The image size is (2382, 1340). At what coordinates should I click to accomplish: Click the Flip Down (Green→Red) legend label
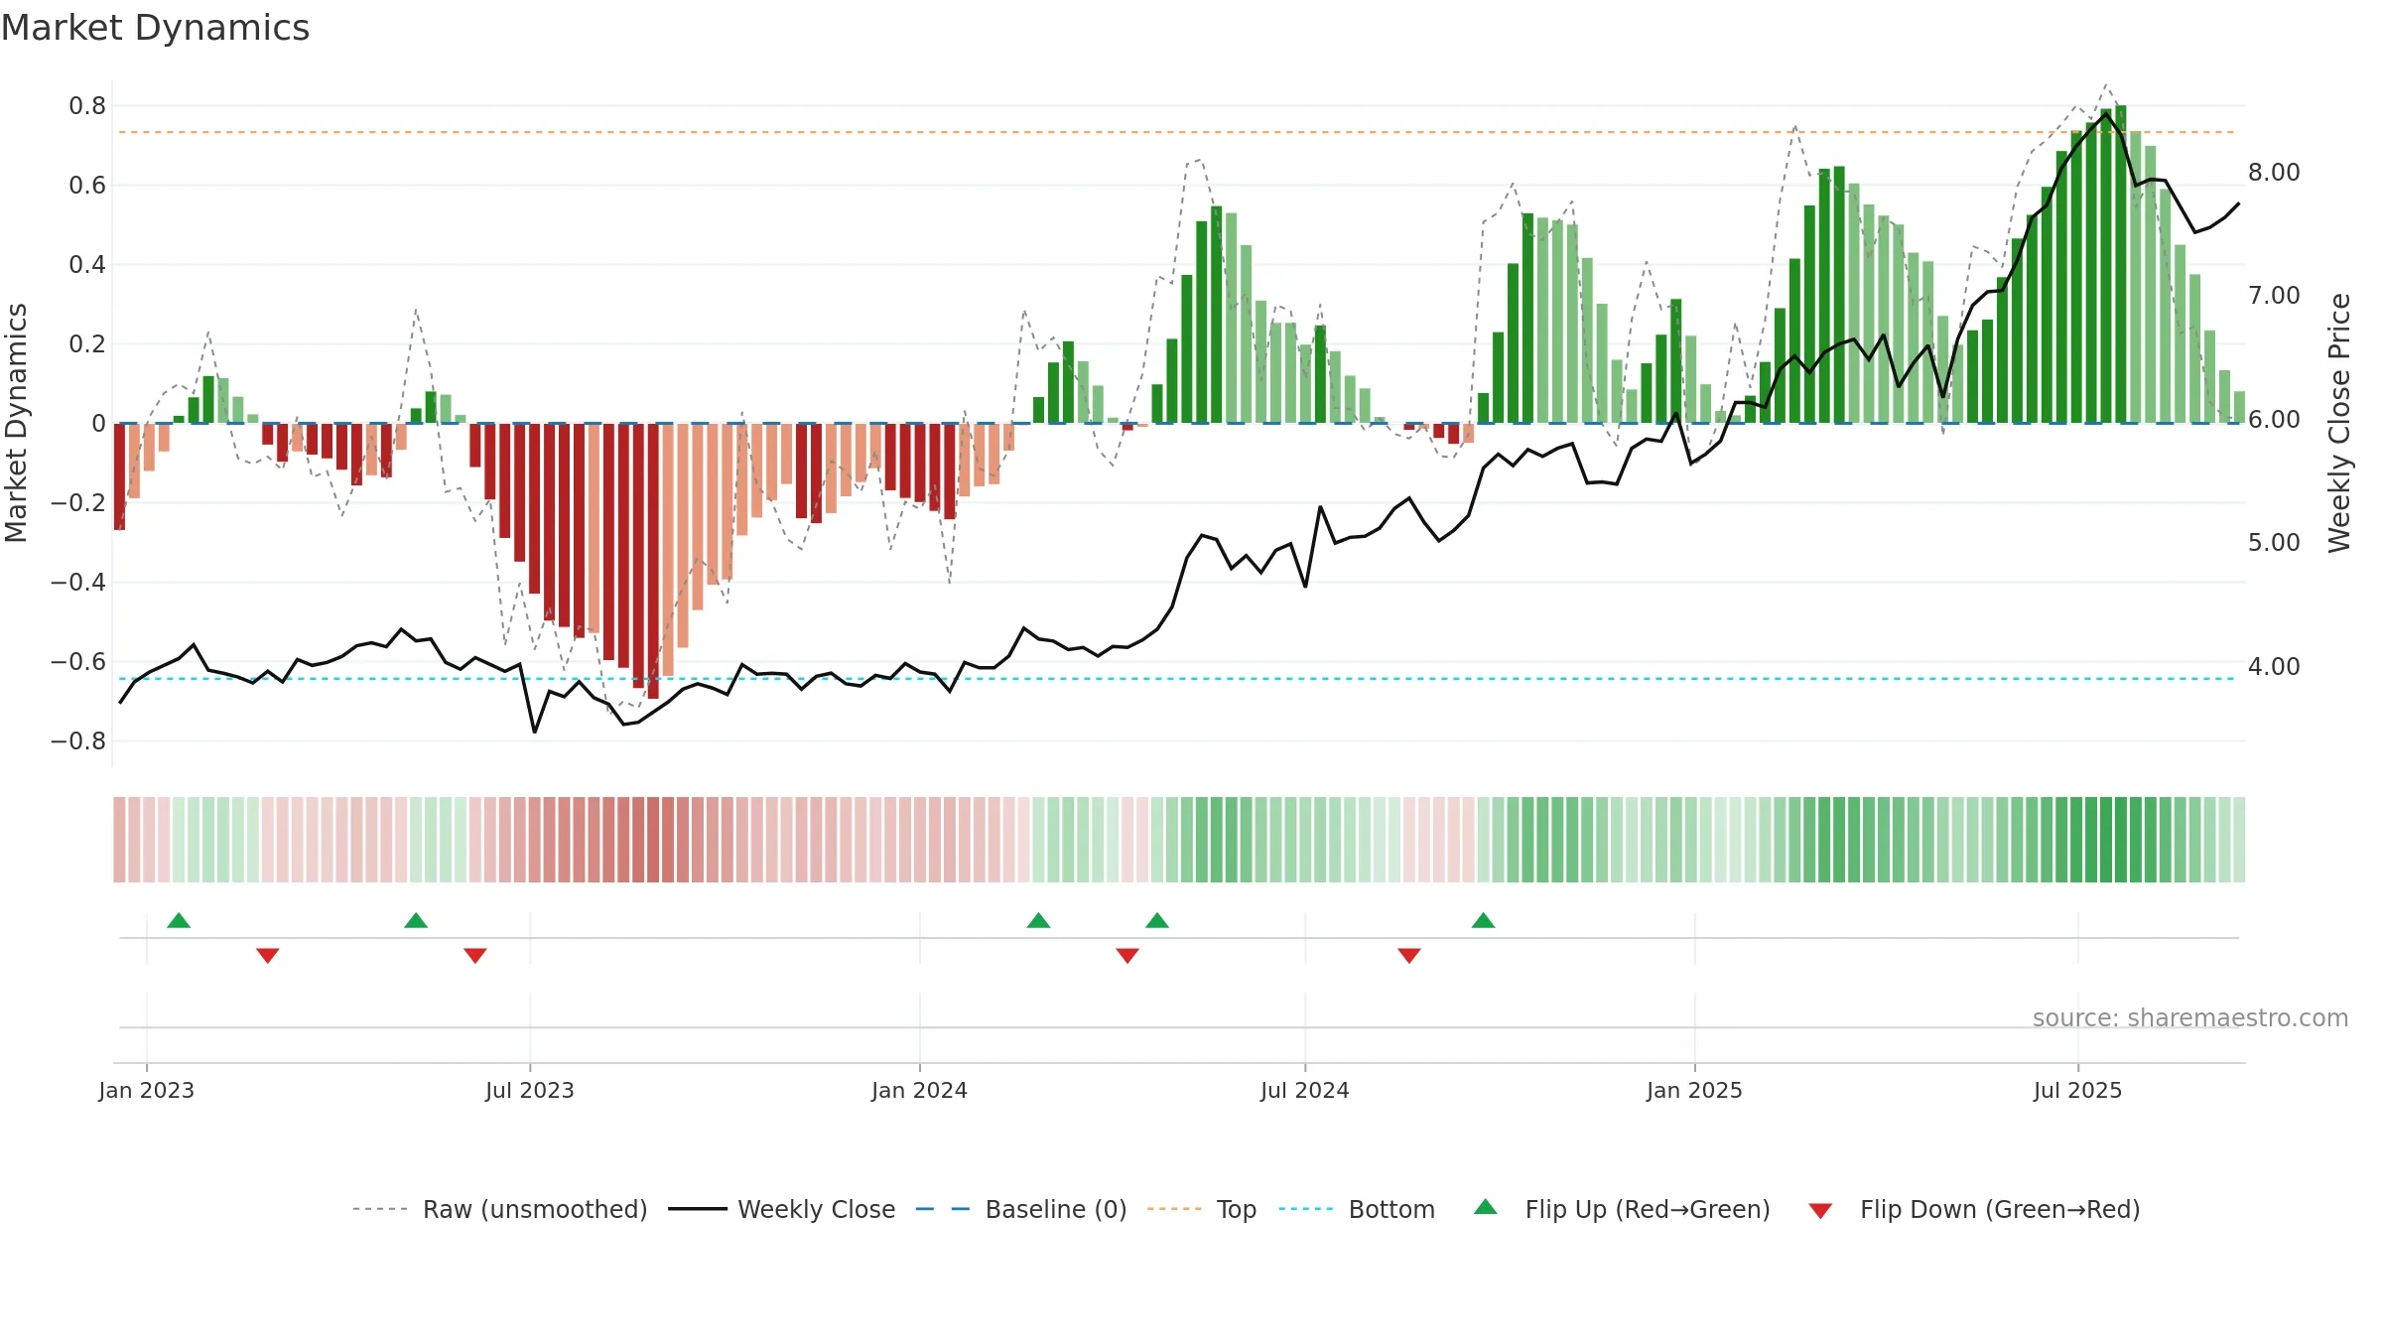[x=2000, y=1209]
